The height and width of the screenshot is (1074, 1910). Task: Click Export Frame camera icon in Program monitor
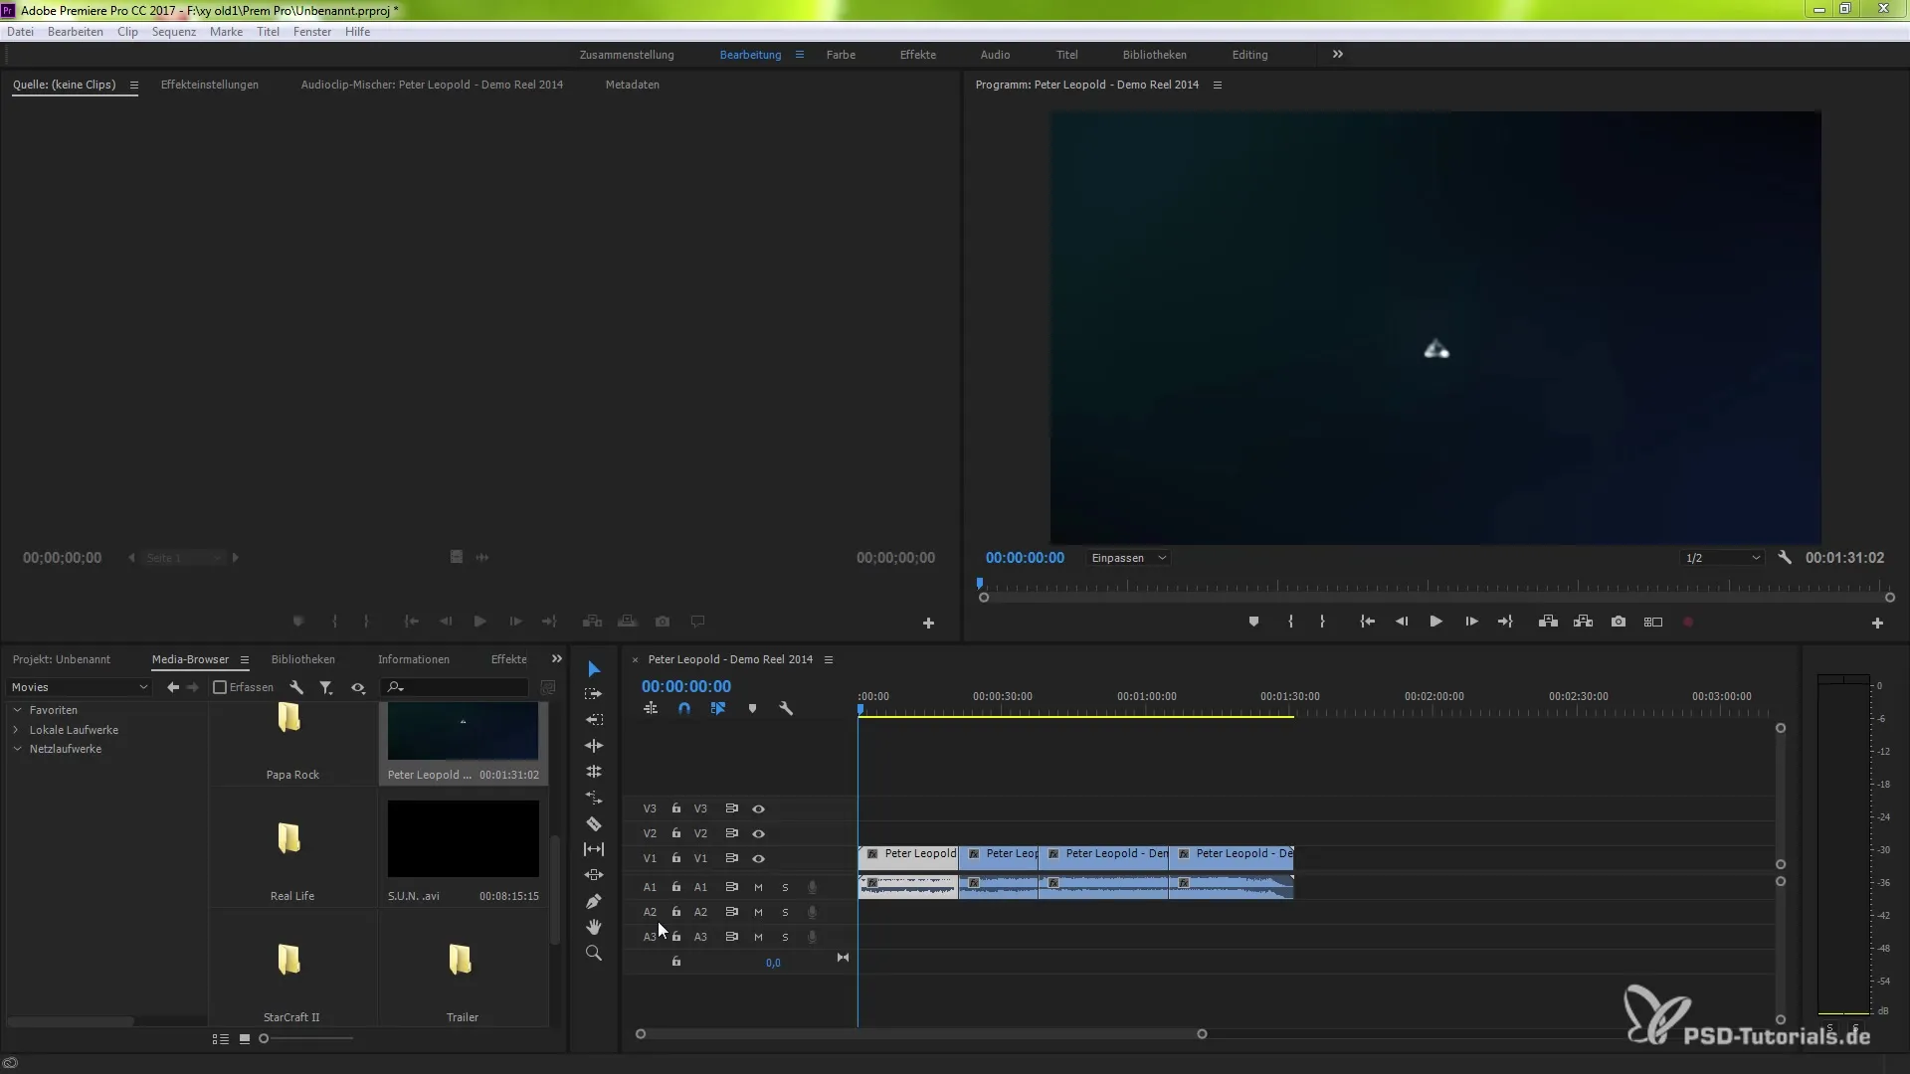(1619, 622)
